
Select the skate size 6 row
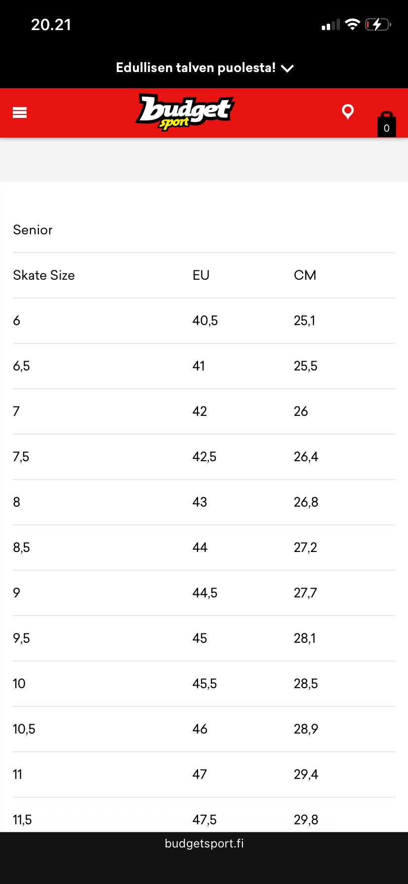(x=17, y=321)
